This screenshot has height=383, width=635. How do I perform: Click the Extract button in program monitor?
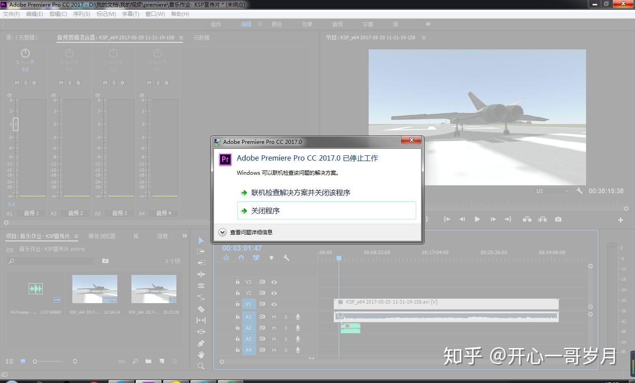coord(542,219)
